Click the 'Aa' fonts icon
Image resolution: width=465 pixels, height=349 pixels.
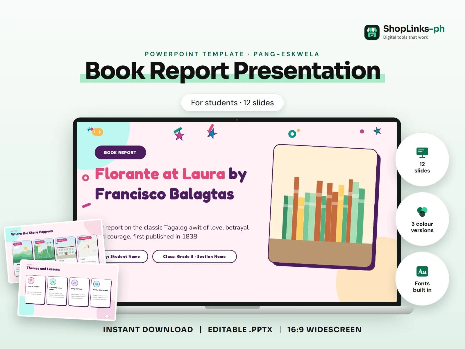[x=422, y=271]
